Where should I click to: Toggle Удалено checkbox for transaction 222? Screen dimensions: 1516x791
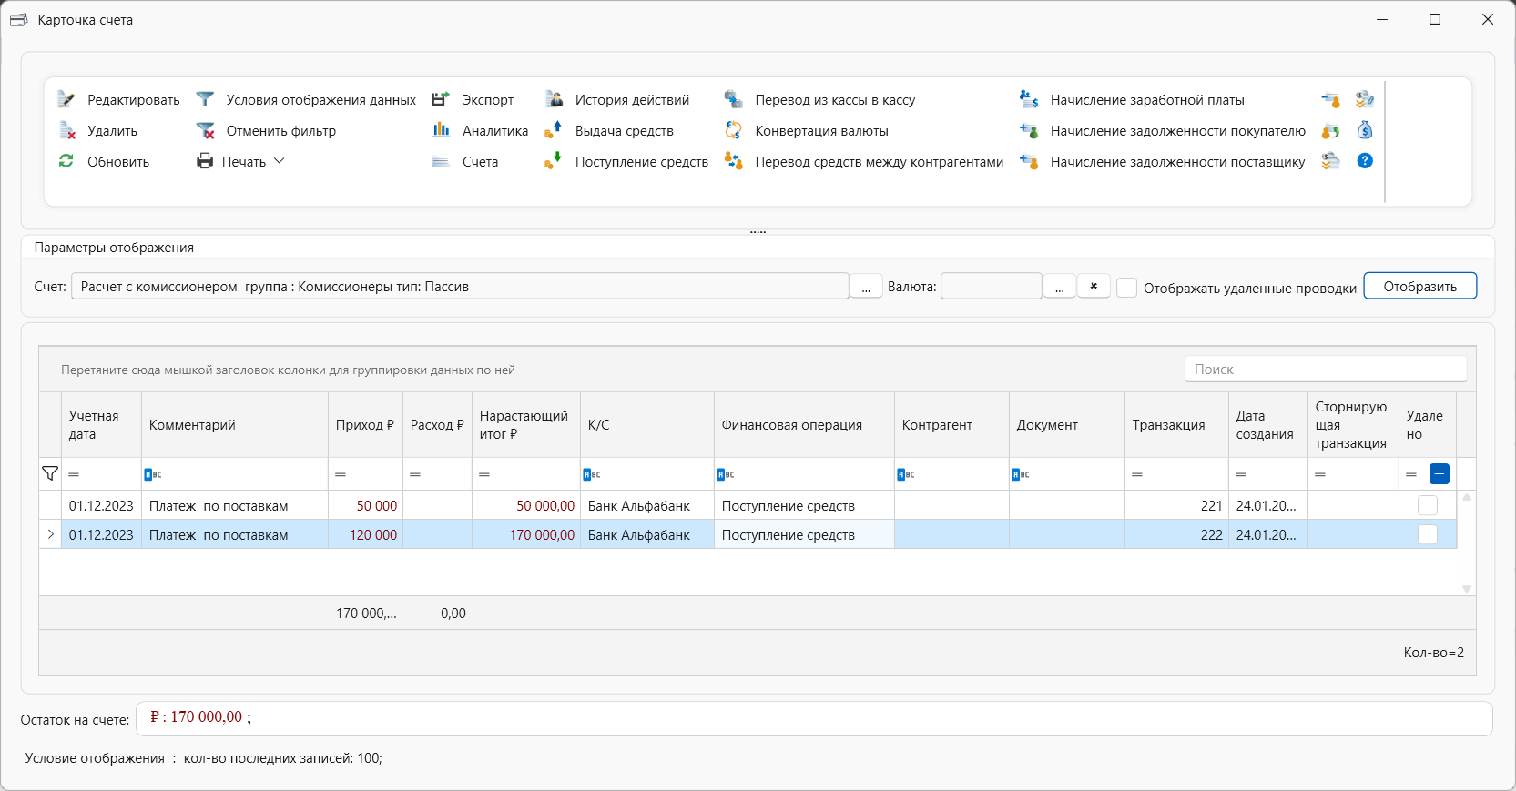1428,534
